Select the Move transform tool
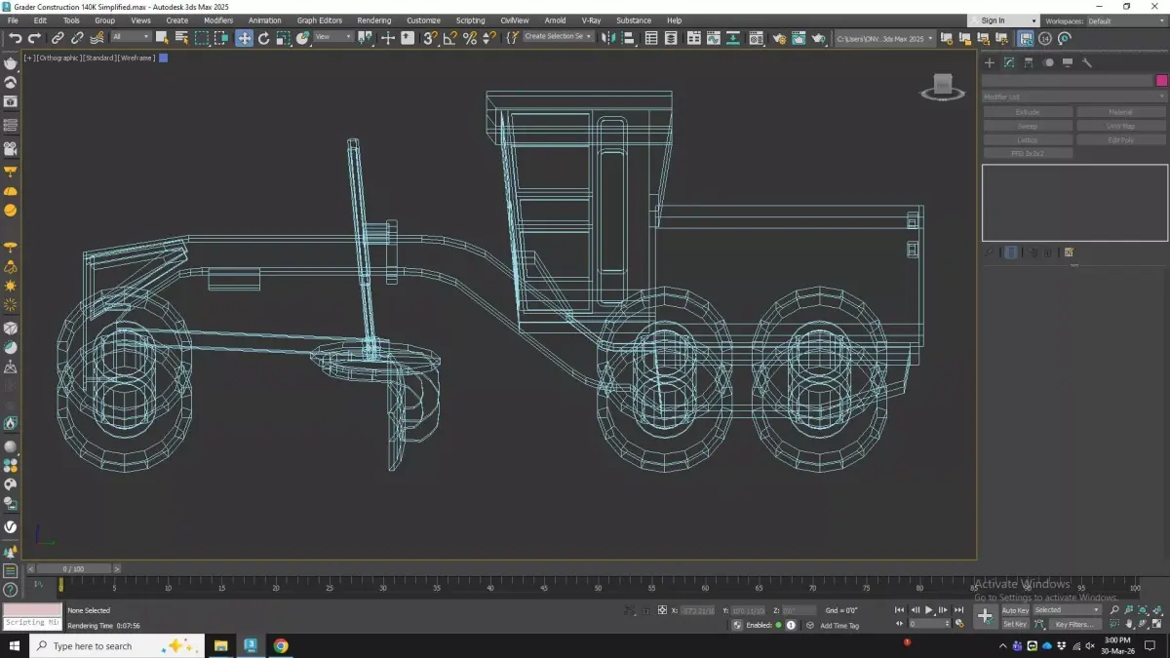1170x658 pixels. click(244, 38)
